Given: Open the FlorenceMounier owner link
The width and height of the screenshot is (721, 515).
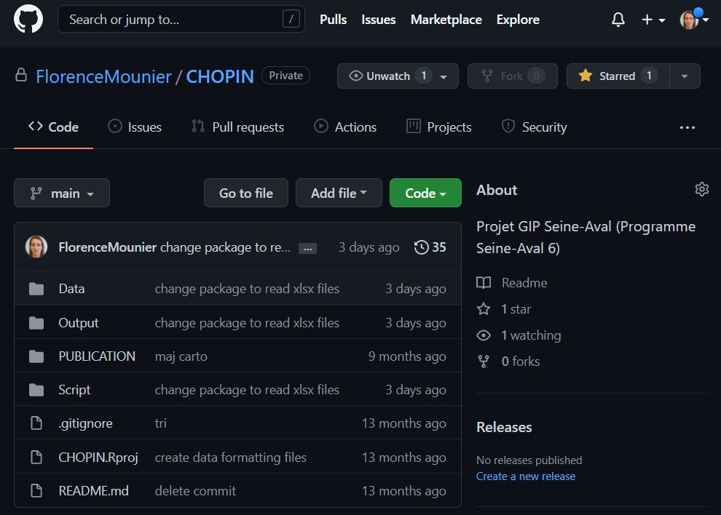Looking at the screenshot, I should tap(103, 76).
